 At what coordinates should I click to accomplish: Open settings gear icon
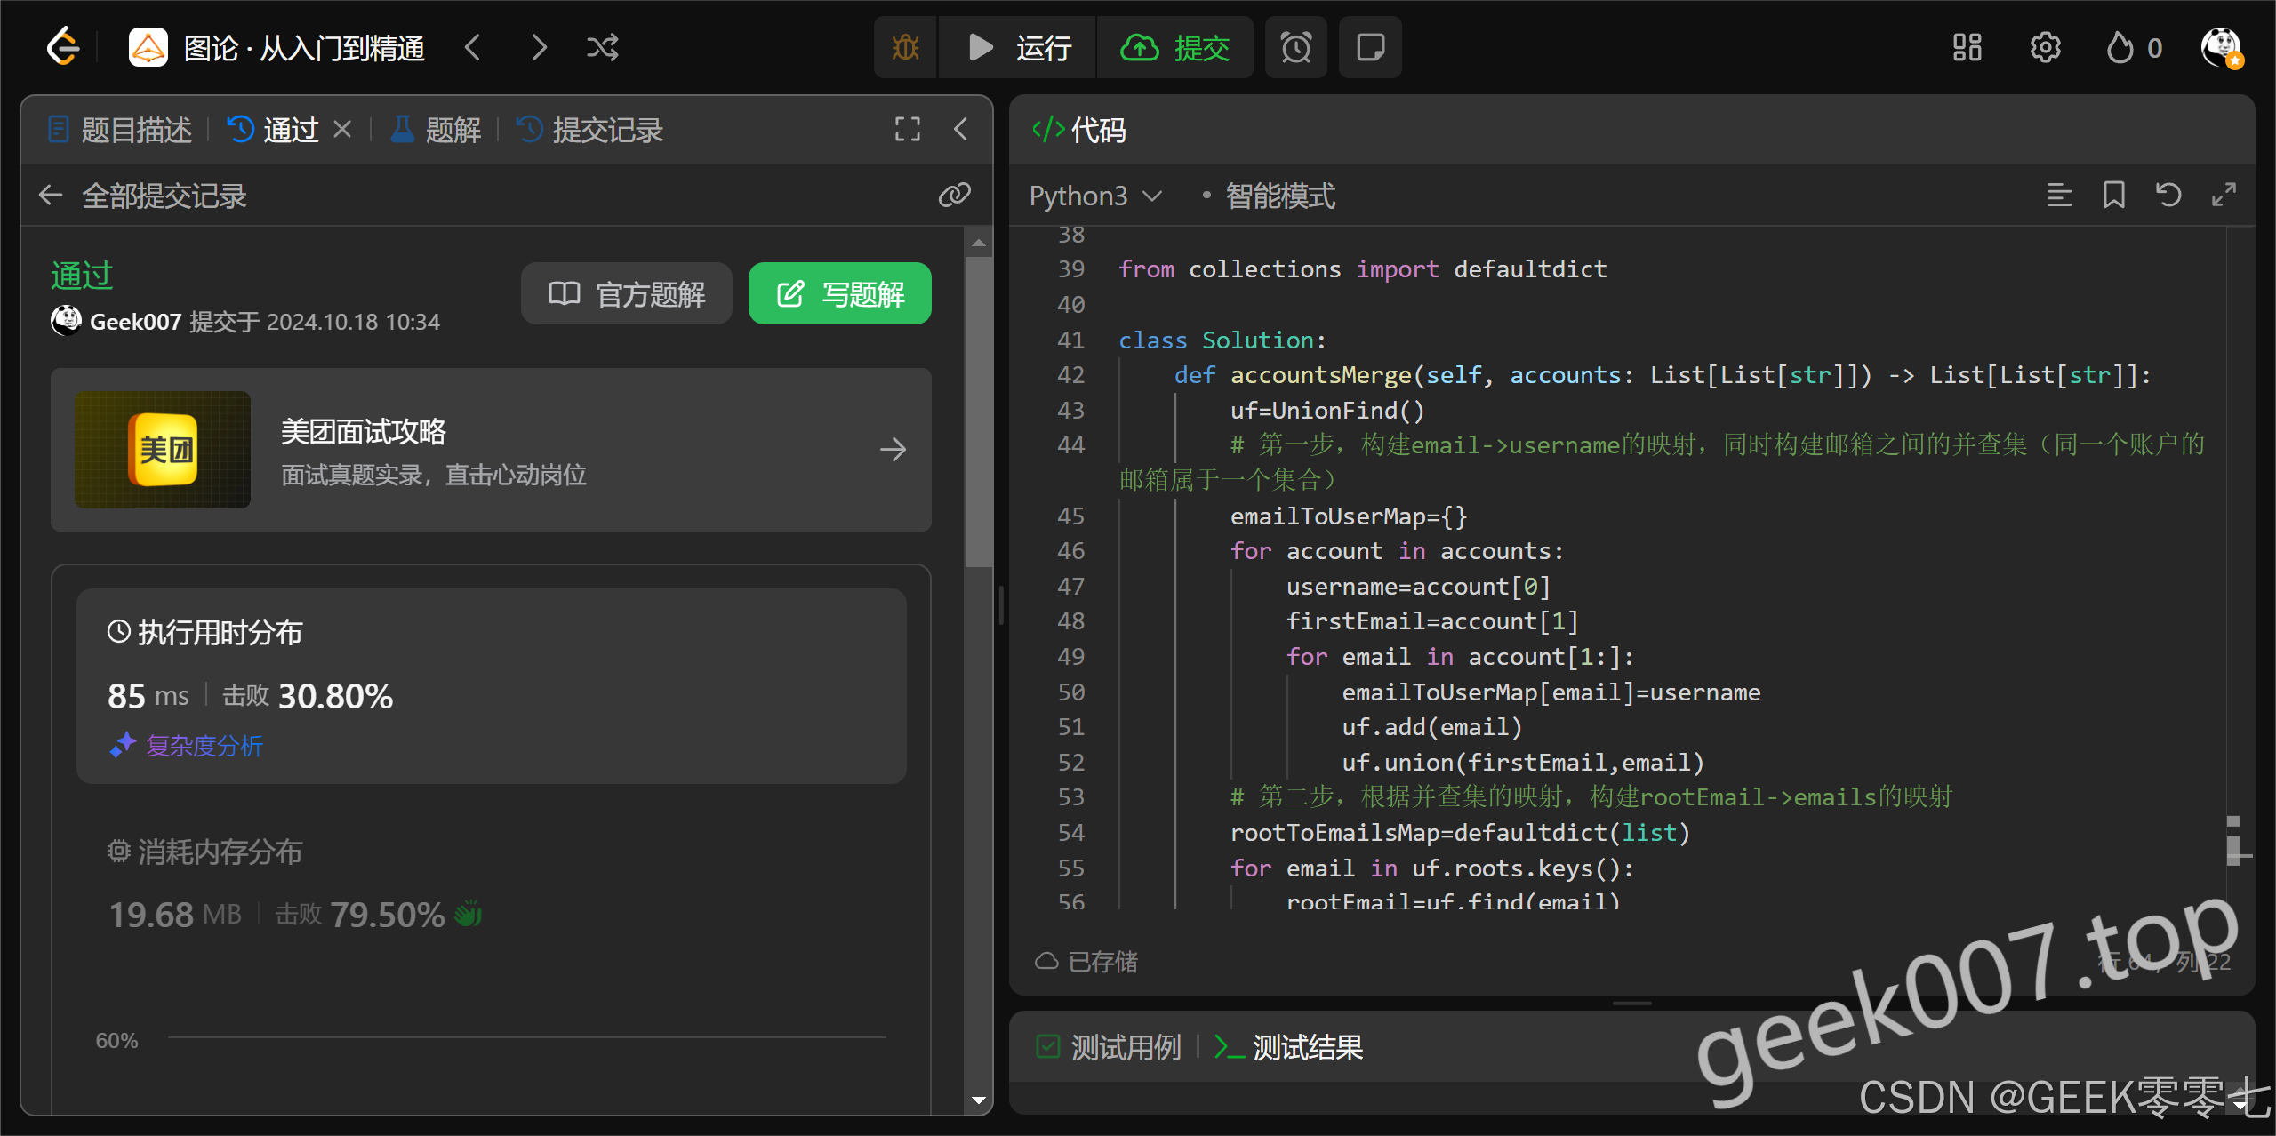pos(2045,47)
